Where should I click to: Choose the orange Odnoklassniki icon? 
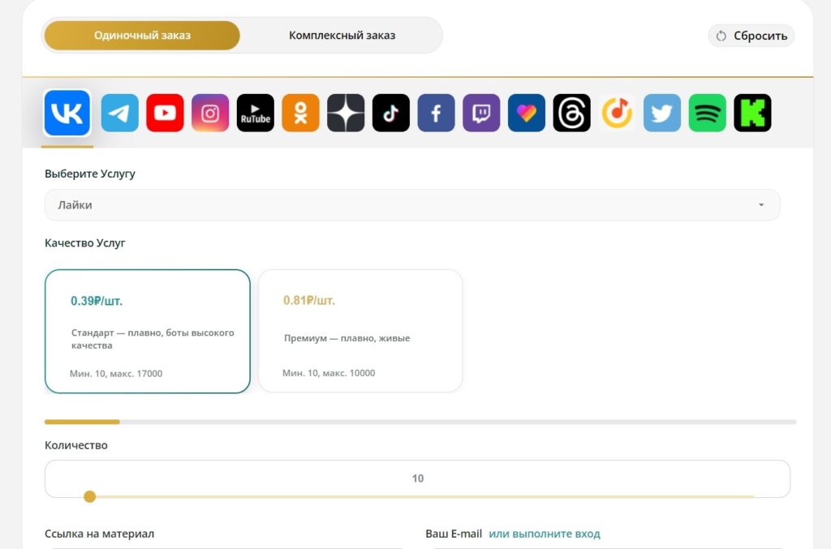(x=300, y=113)
